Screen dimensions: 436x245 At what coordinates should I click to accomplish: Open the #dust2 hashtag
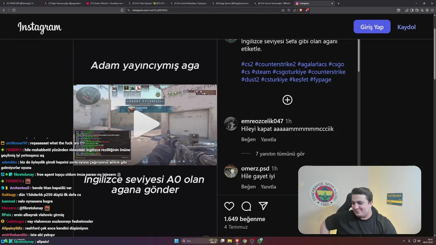pyautogui.click(x=250, y=79)
